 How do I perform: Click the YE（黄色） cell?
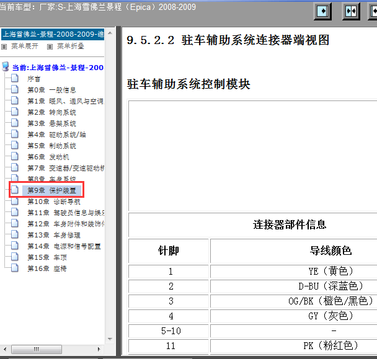coord(330,271)
